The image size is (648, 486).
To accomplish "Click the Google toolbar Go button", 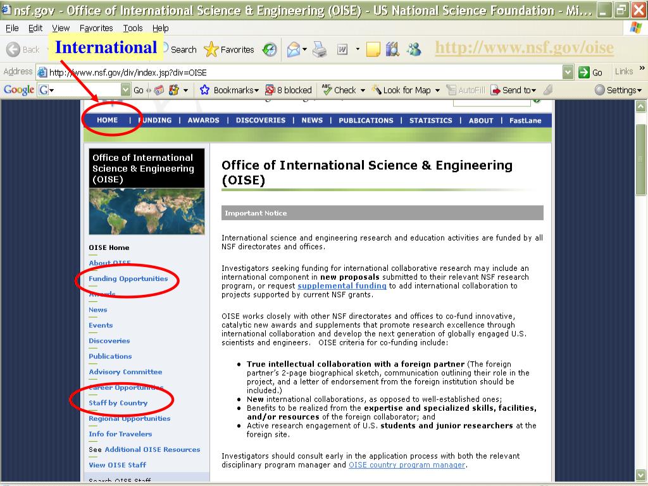I will click(x=139, y=90).
